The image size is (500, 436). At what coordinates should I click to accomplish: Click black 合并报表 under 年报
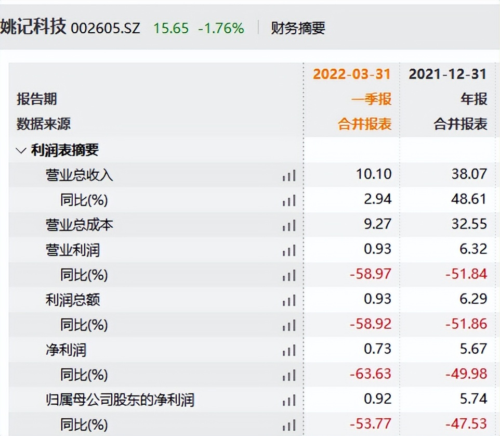coord(460,124)
